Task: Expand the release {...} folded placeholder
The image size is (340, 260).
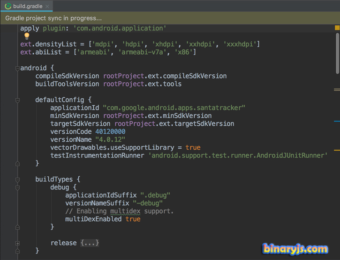Action: [x=90, y=243]
